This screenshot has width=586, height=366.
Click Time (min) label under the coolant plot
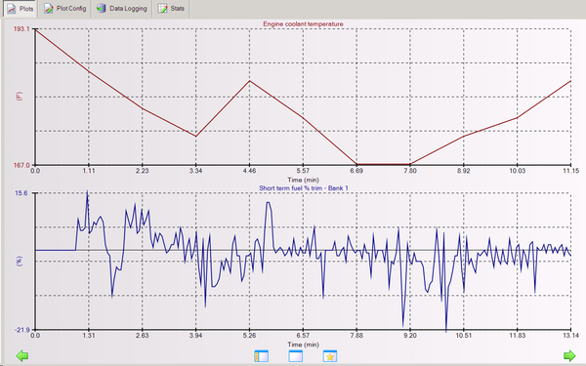pos(303,180)
